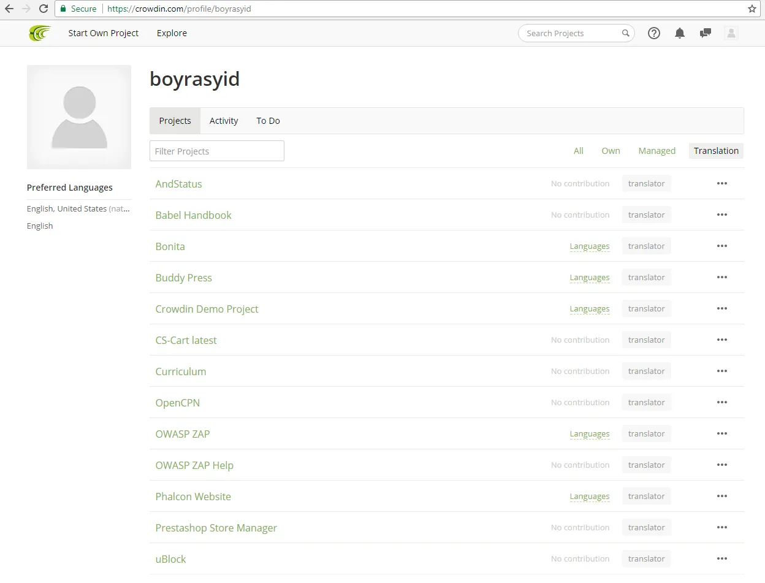Switch to the Projects tab

click(175, 121)
